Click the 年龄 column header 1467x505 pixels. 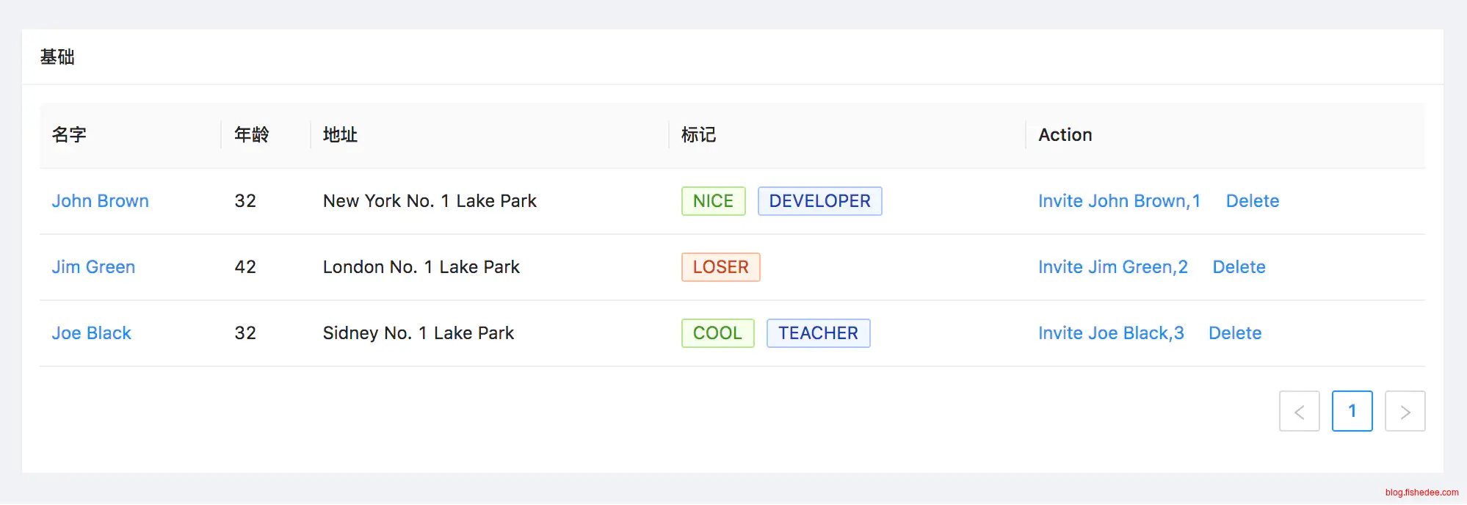tap(251, 135)
